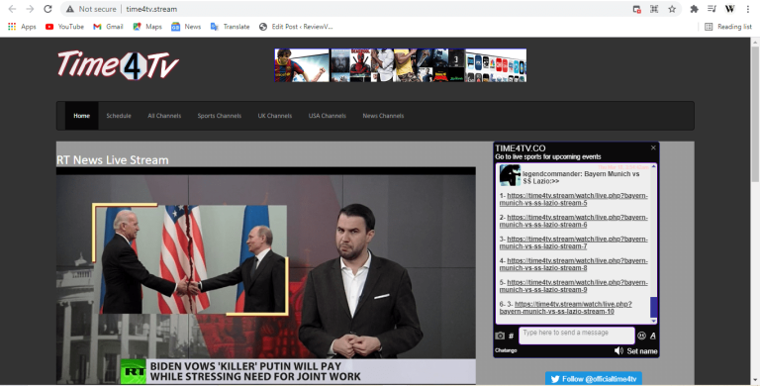This screenshot has height=386, width=760.
Task: Open the emoji smiley picker in chat
Action: coord(641,336)
